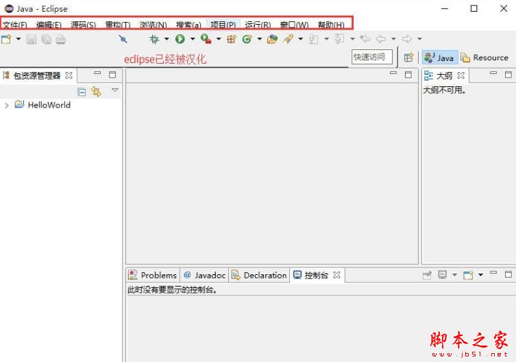The width and height of the screenshot is (516, 362).
Task: Switch to the Java perspective
Action: [x=439, y=58]
